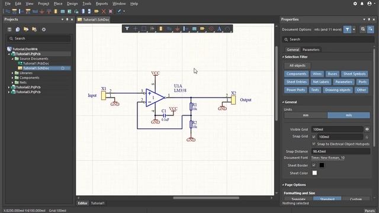This screenshot has height=213, width=379.
Task: Click the crosshair move tool in Active Bar
Action: click(x=136, y=29)
